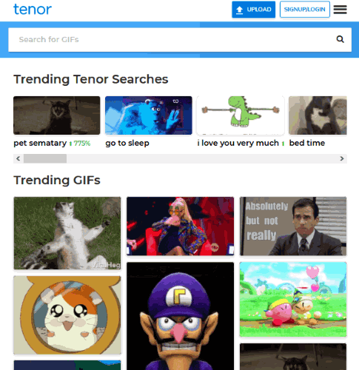Open the lemur lying on grass GIF
The height and width of the screenshot is (370, 359).
[x=67, y=233]
